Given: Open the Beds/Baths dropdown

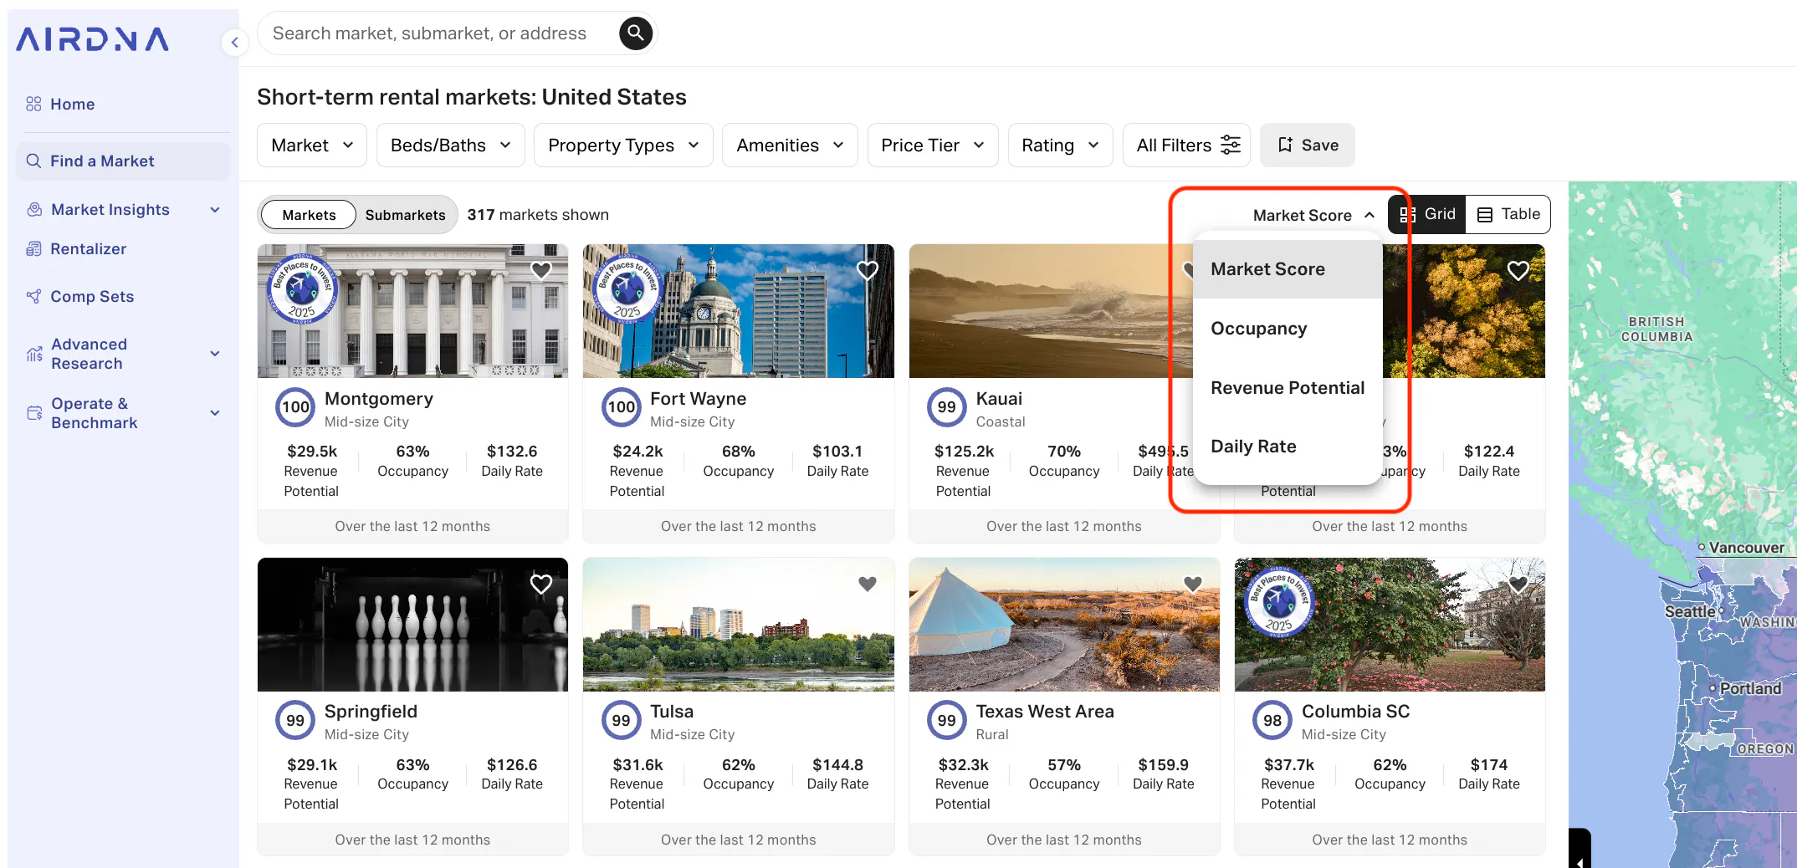Looking at the screenshot, I should pyautogui.click(x=451, y=146).
